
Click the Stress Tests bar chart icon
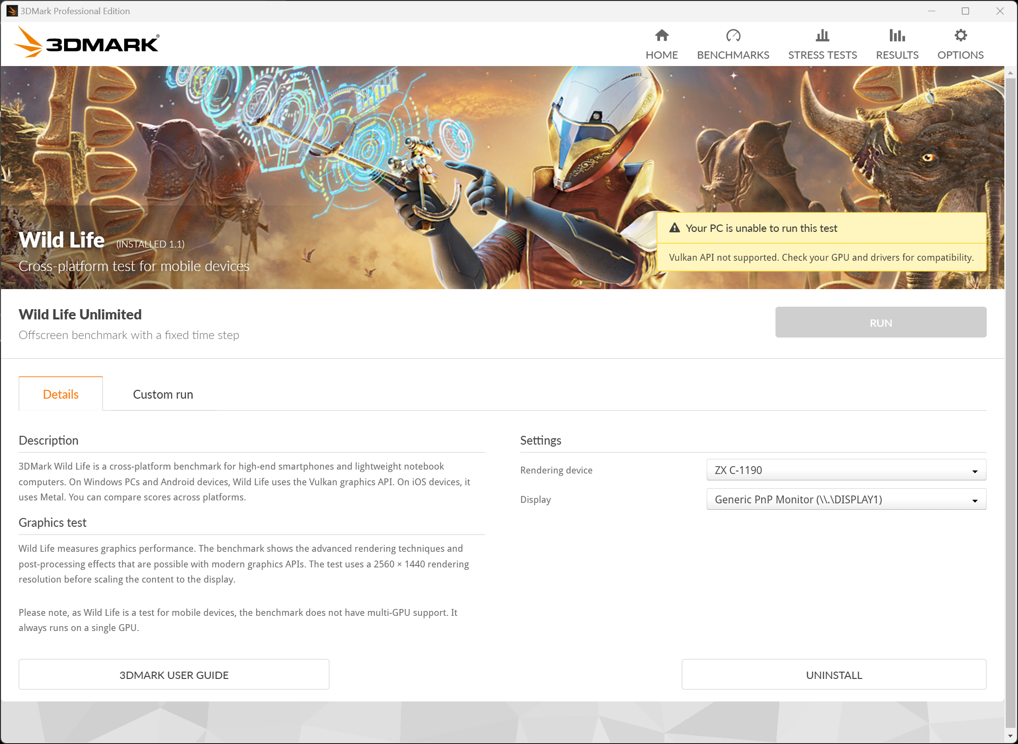[822, 36]
